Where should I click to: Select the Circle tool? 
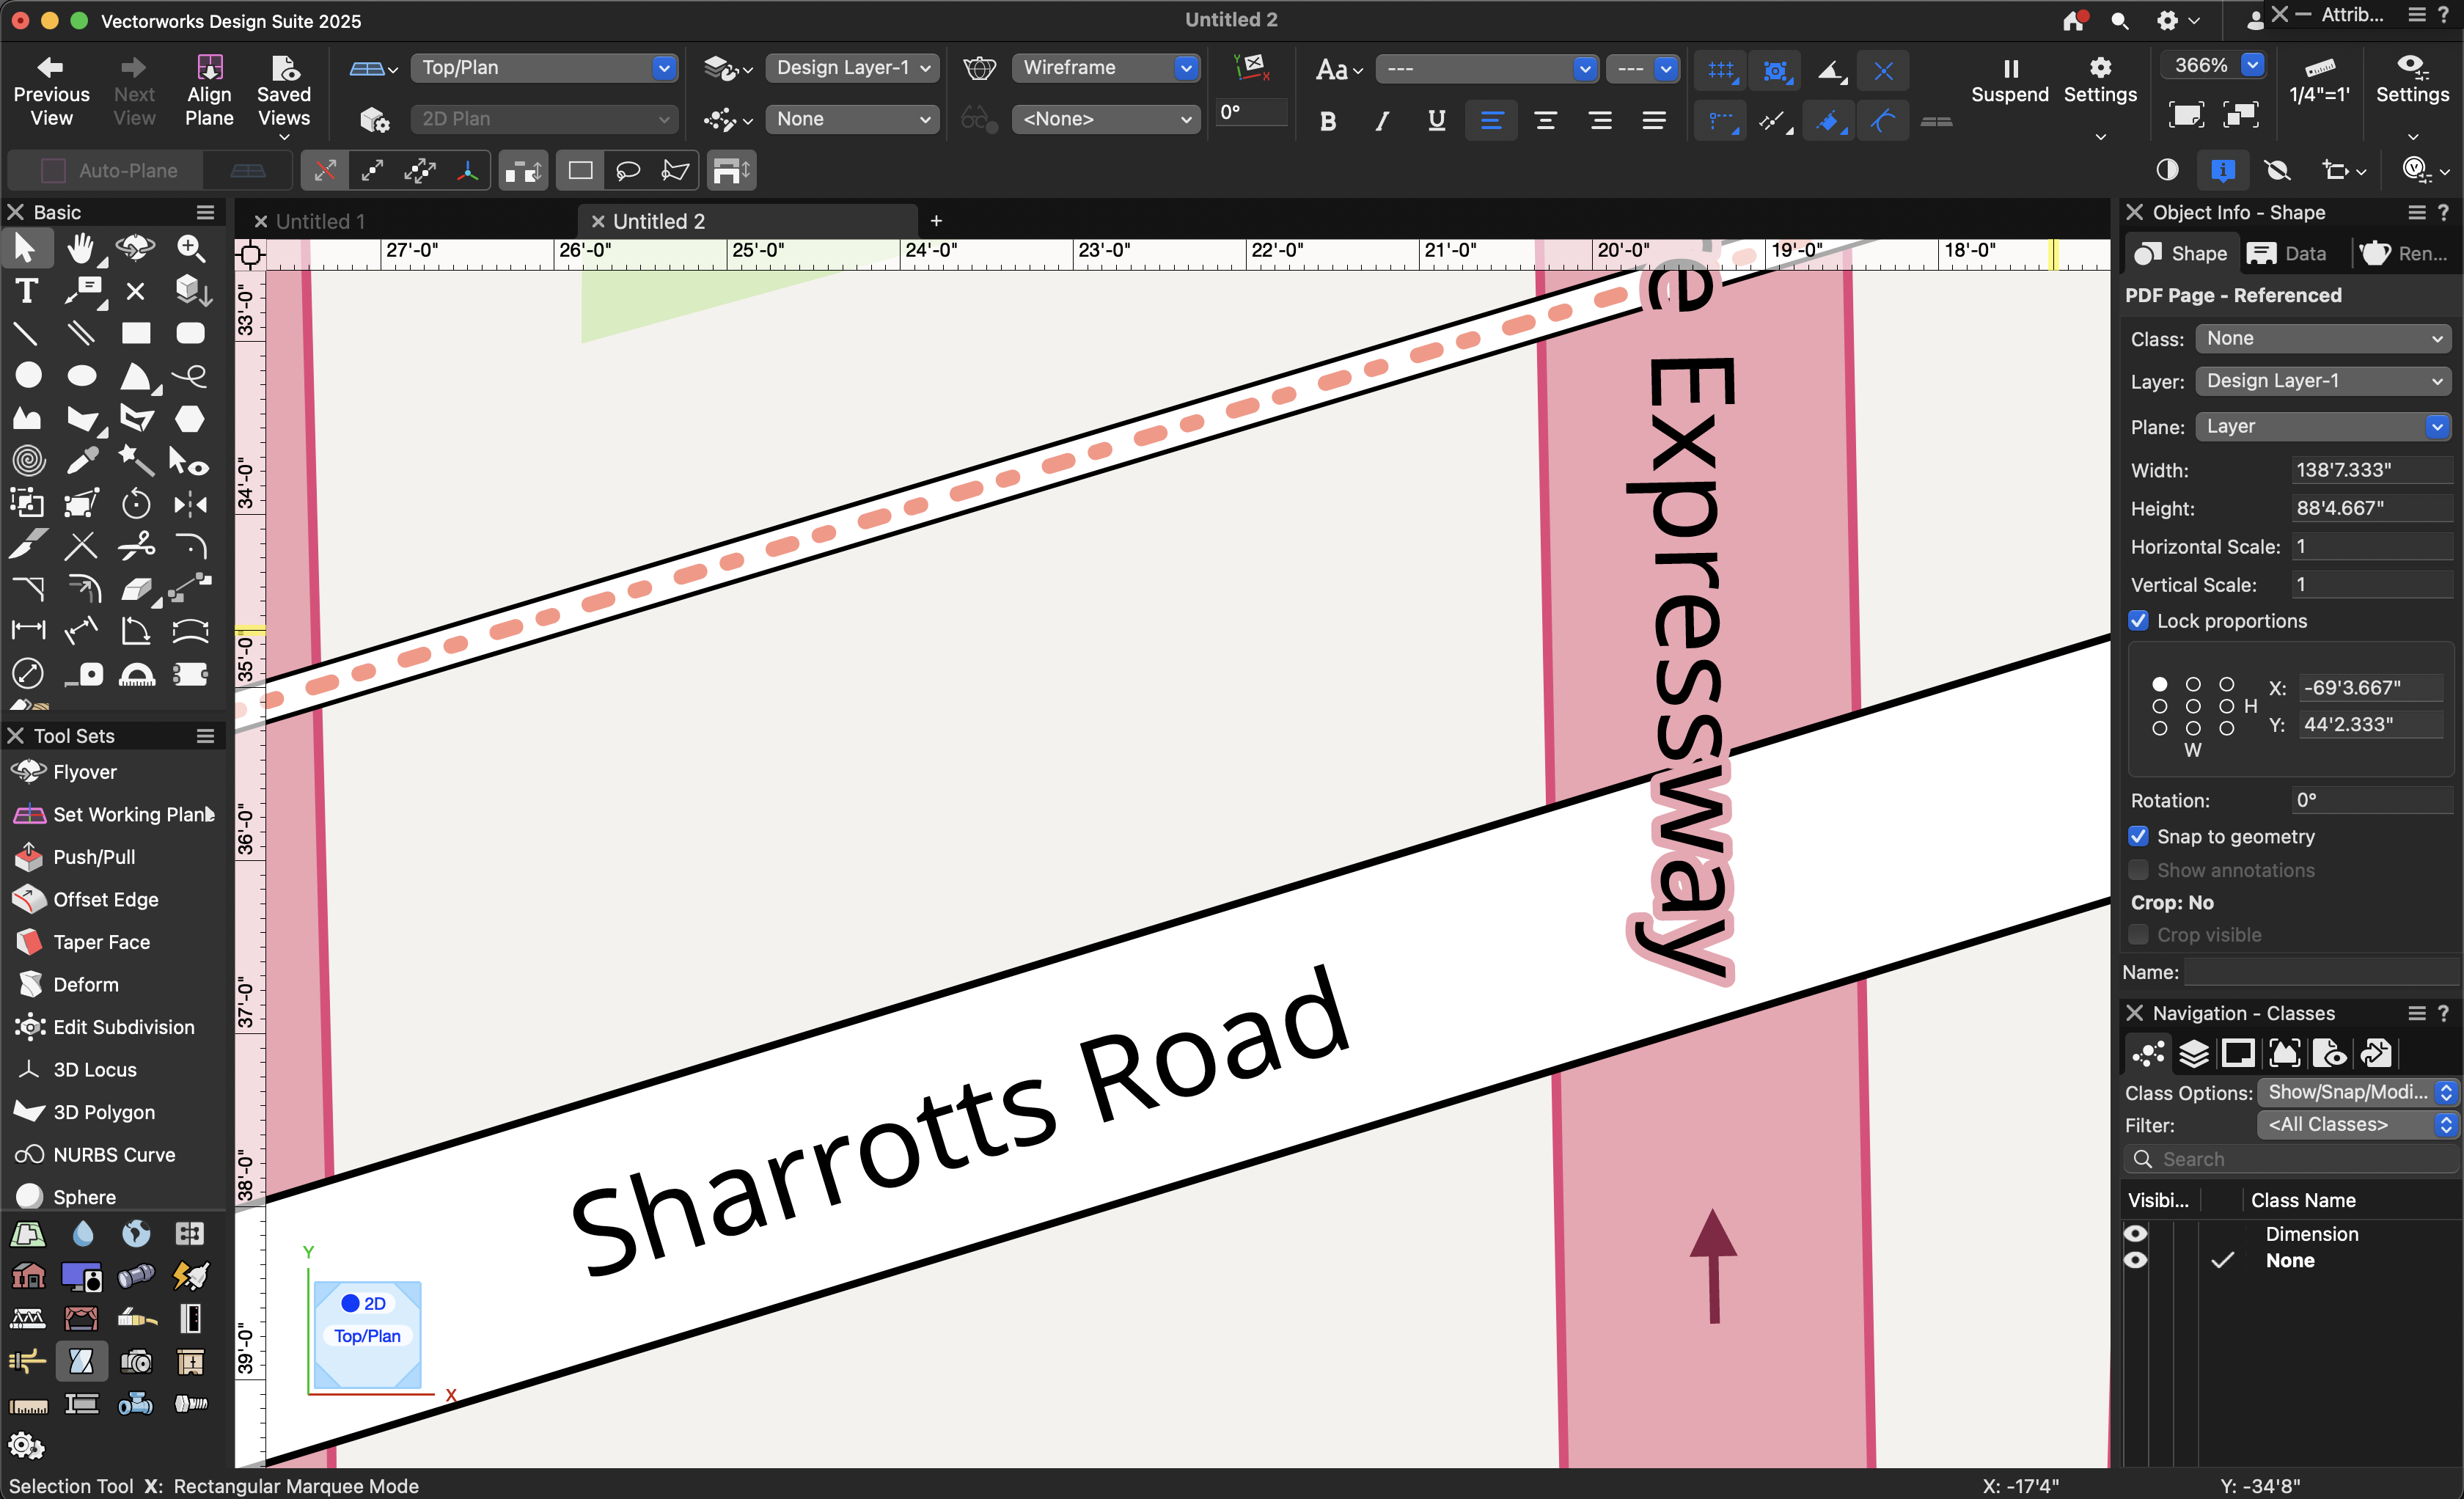click(x=28, y=376)
